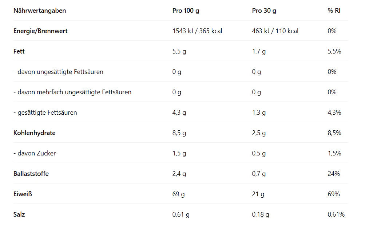Select the '% RI' column header
The image size is (365, 225).
334,11
